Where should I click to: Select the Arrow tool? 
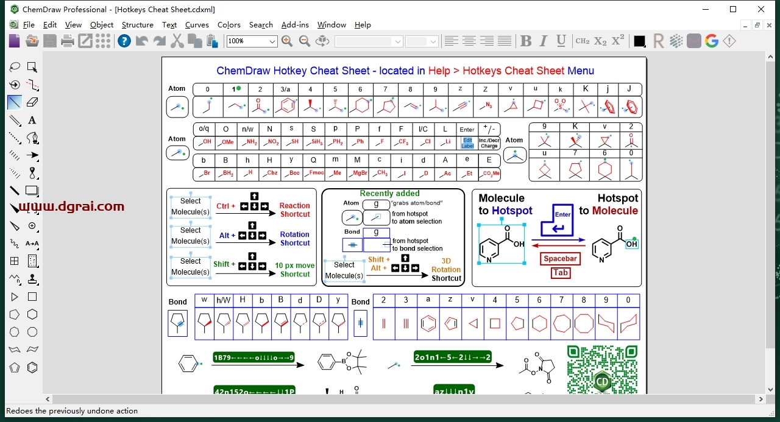(x=32, y=155)
